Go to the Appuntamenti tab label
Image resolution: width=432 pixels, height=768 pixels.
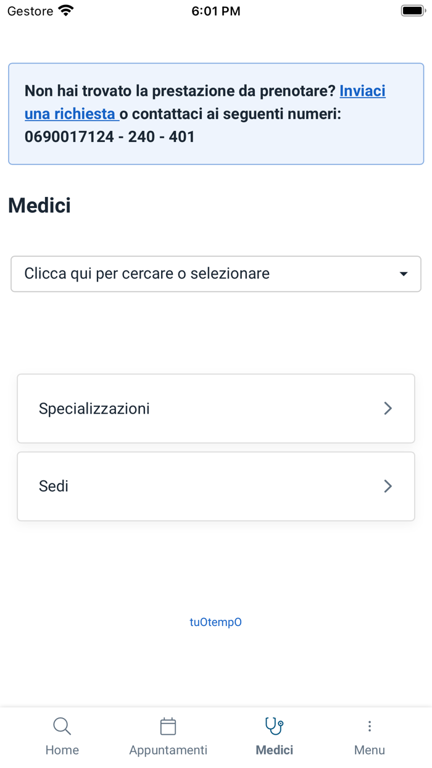pyautogui.click(x=168, y=750)
